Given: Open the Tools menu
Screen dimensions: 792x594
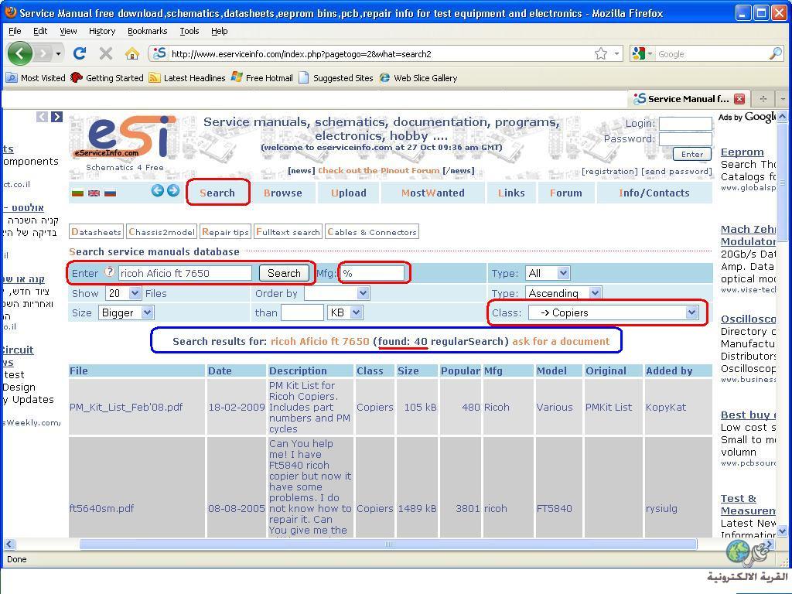Looking at the screenshot, I should [189, 31].
